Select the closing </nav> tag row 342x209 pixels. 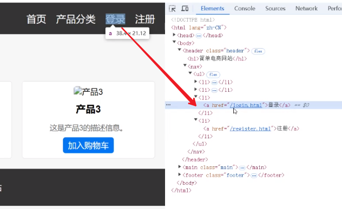point(196,152)
